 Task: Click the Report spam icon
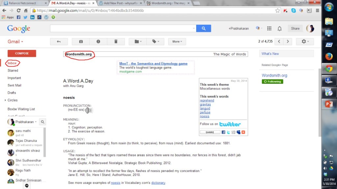pyautogui.click(x=98, y=42)
